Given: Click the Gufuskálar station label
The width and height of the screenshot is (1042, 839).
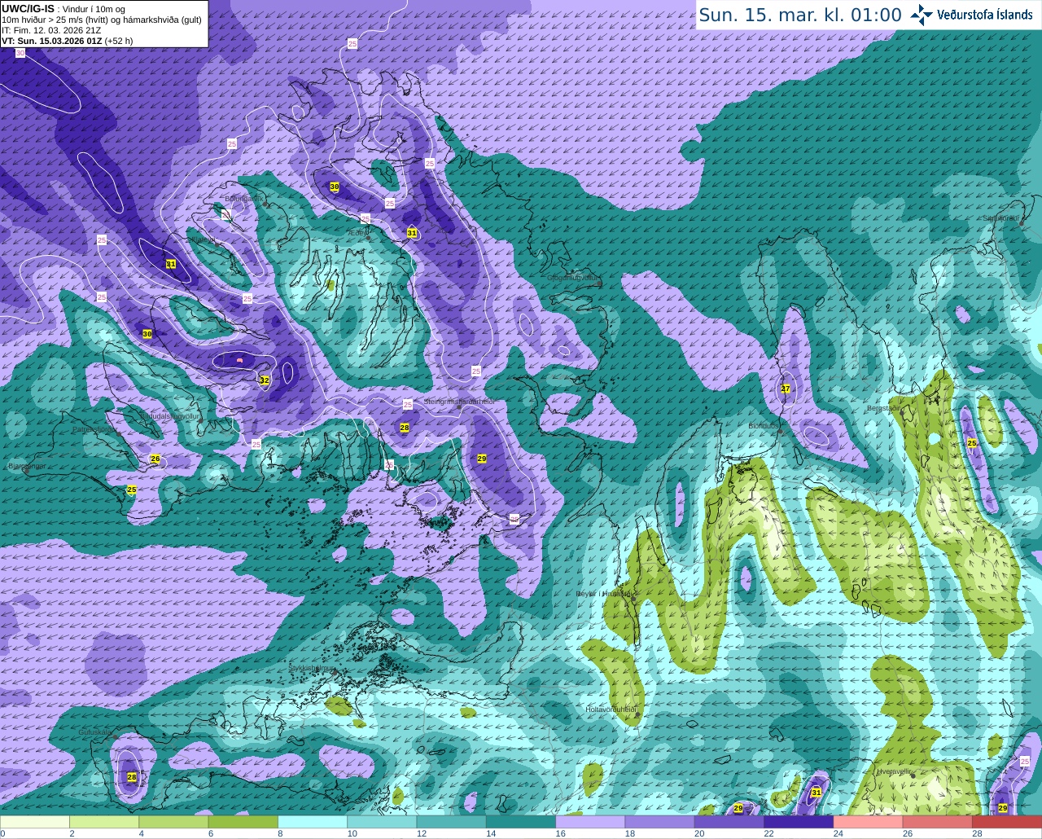Looking at the screenshot, I should (95, 732).
